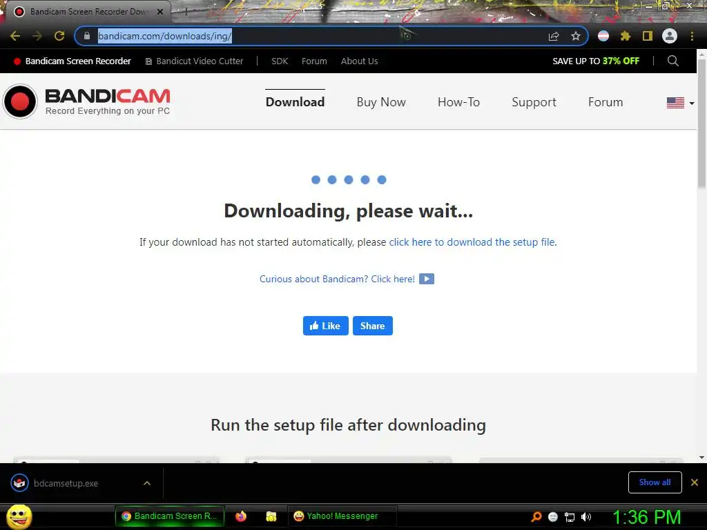Bookmark this page with the star icon
The height and width of the screenshot is (530, 707).
(576, 36)
